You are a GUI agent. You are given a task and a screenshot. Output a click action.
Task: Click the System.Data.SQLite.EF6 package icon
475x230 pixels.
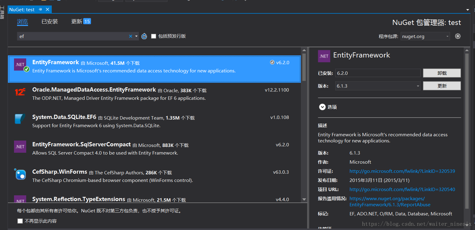pos(20,119)
